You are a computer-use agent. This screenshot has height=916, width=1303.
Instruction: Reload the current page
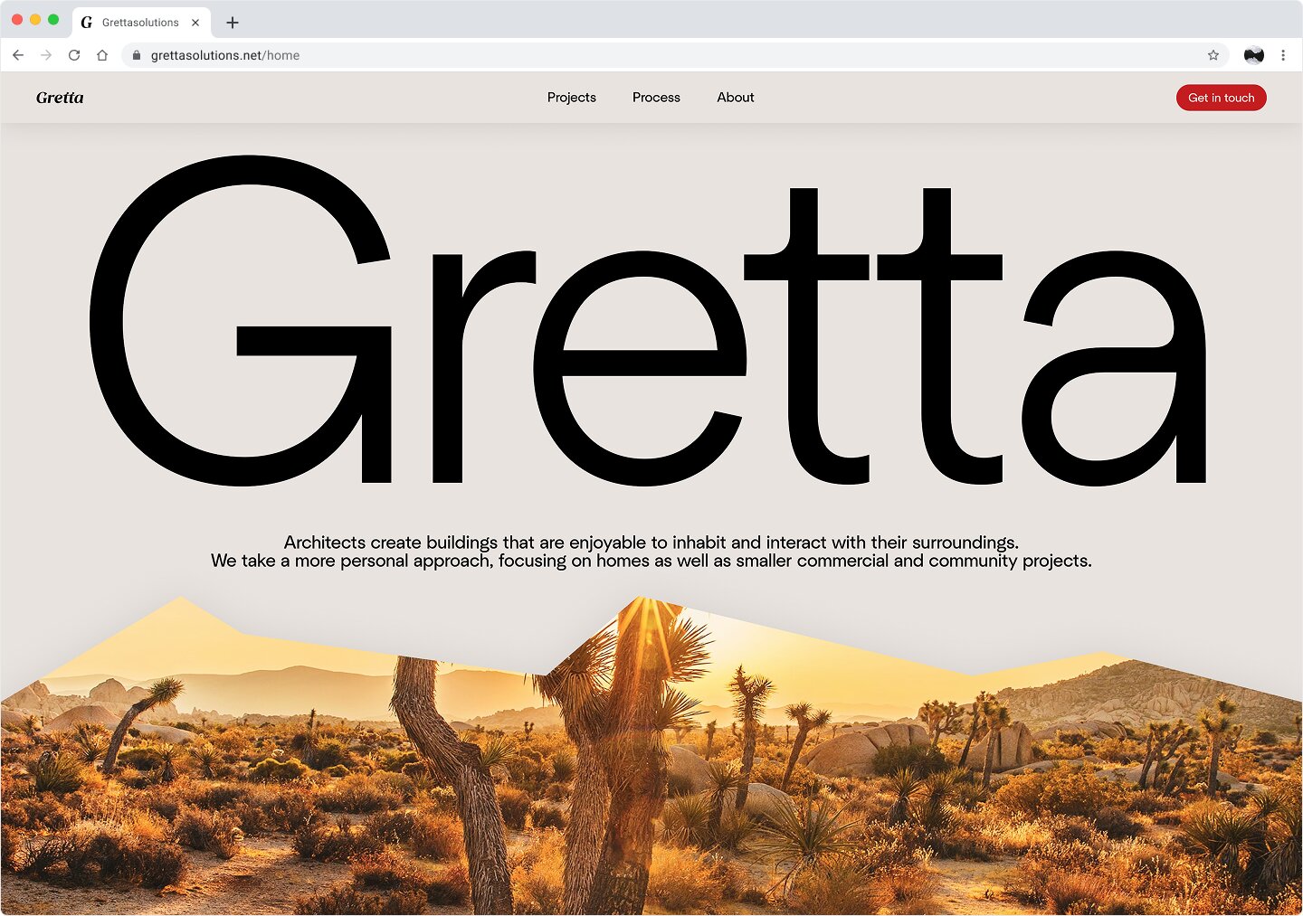tap(74, 55)
